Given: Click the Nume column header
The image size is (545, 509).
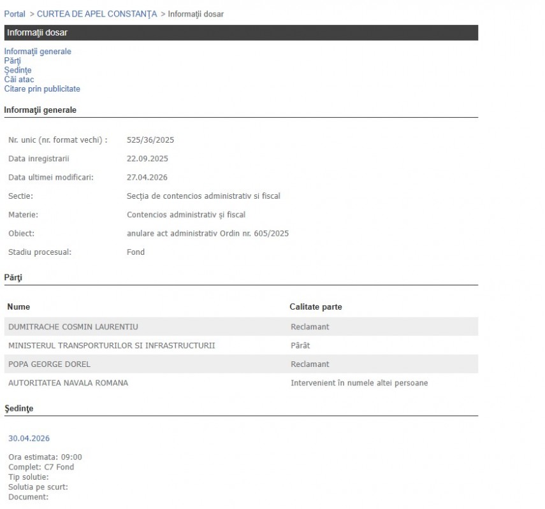Looking at the screenshot, I should 18,307.
